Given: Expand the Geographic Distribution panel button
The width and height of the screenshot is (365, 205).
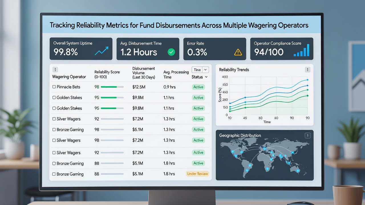Looking at the screenshot, I should pos(307,136).
